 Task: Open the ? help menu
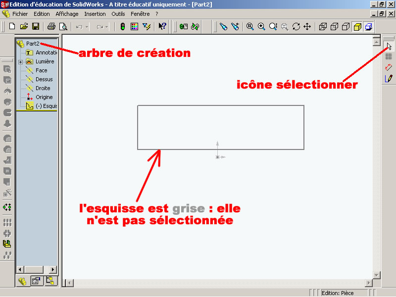point(157,14)
